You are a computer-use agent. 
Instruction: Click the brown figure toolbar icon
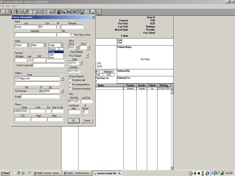point(58,12)
